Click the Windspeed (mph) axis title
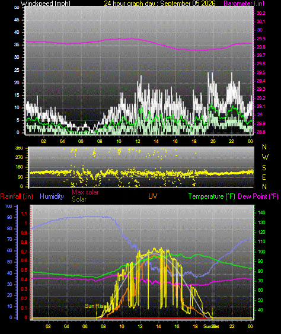The height and width of the screenshot is (334, 281). [45, 3]
